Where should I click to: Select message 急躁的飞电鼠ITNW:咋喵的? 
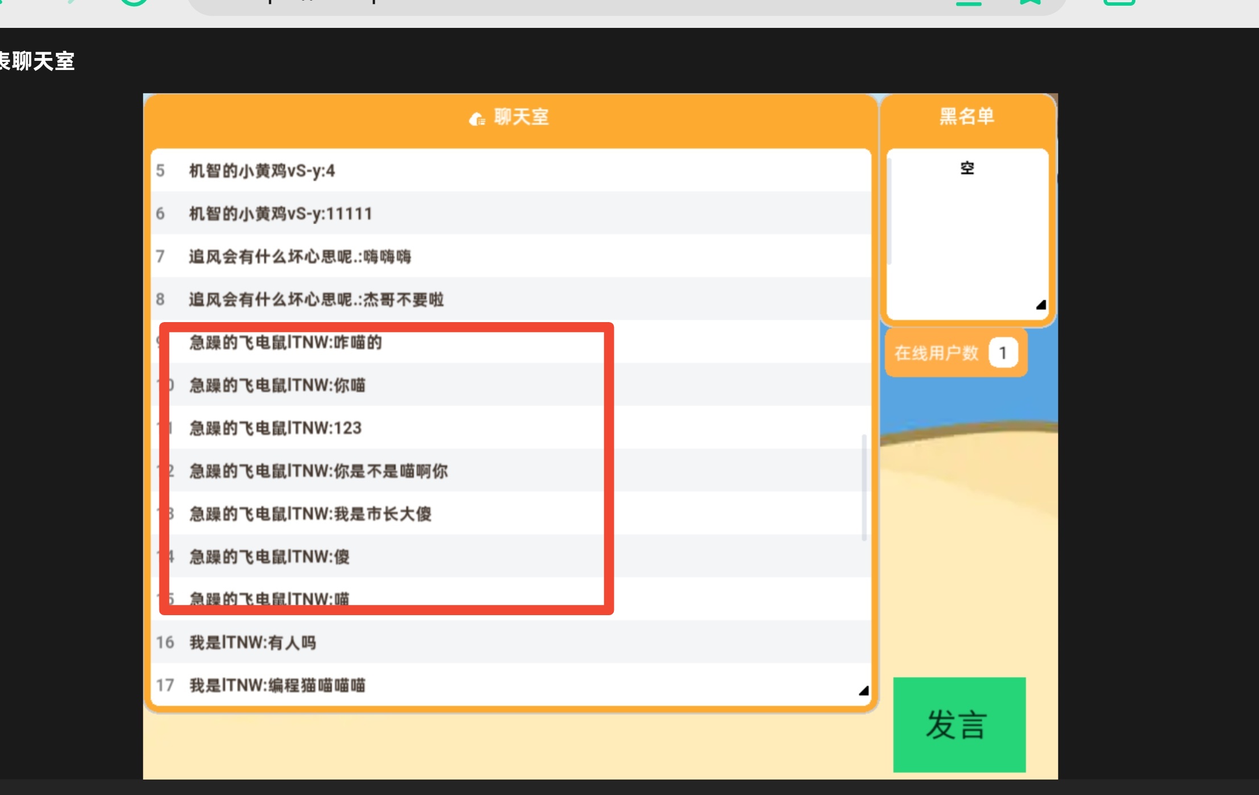pos(511,342)
